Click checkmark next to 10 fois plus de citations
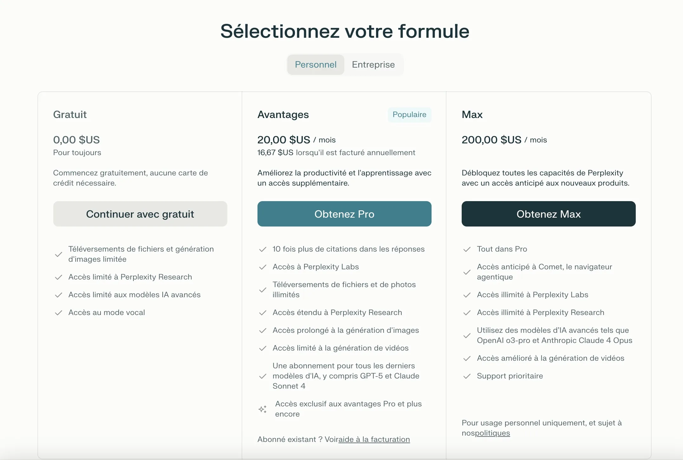 pyautogui.click(x=263, y=249)
